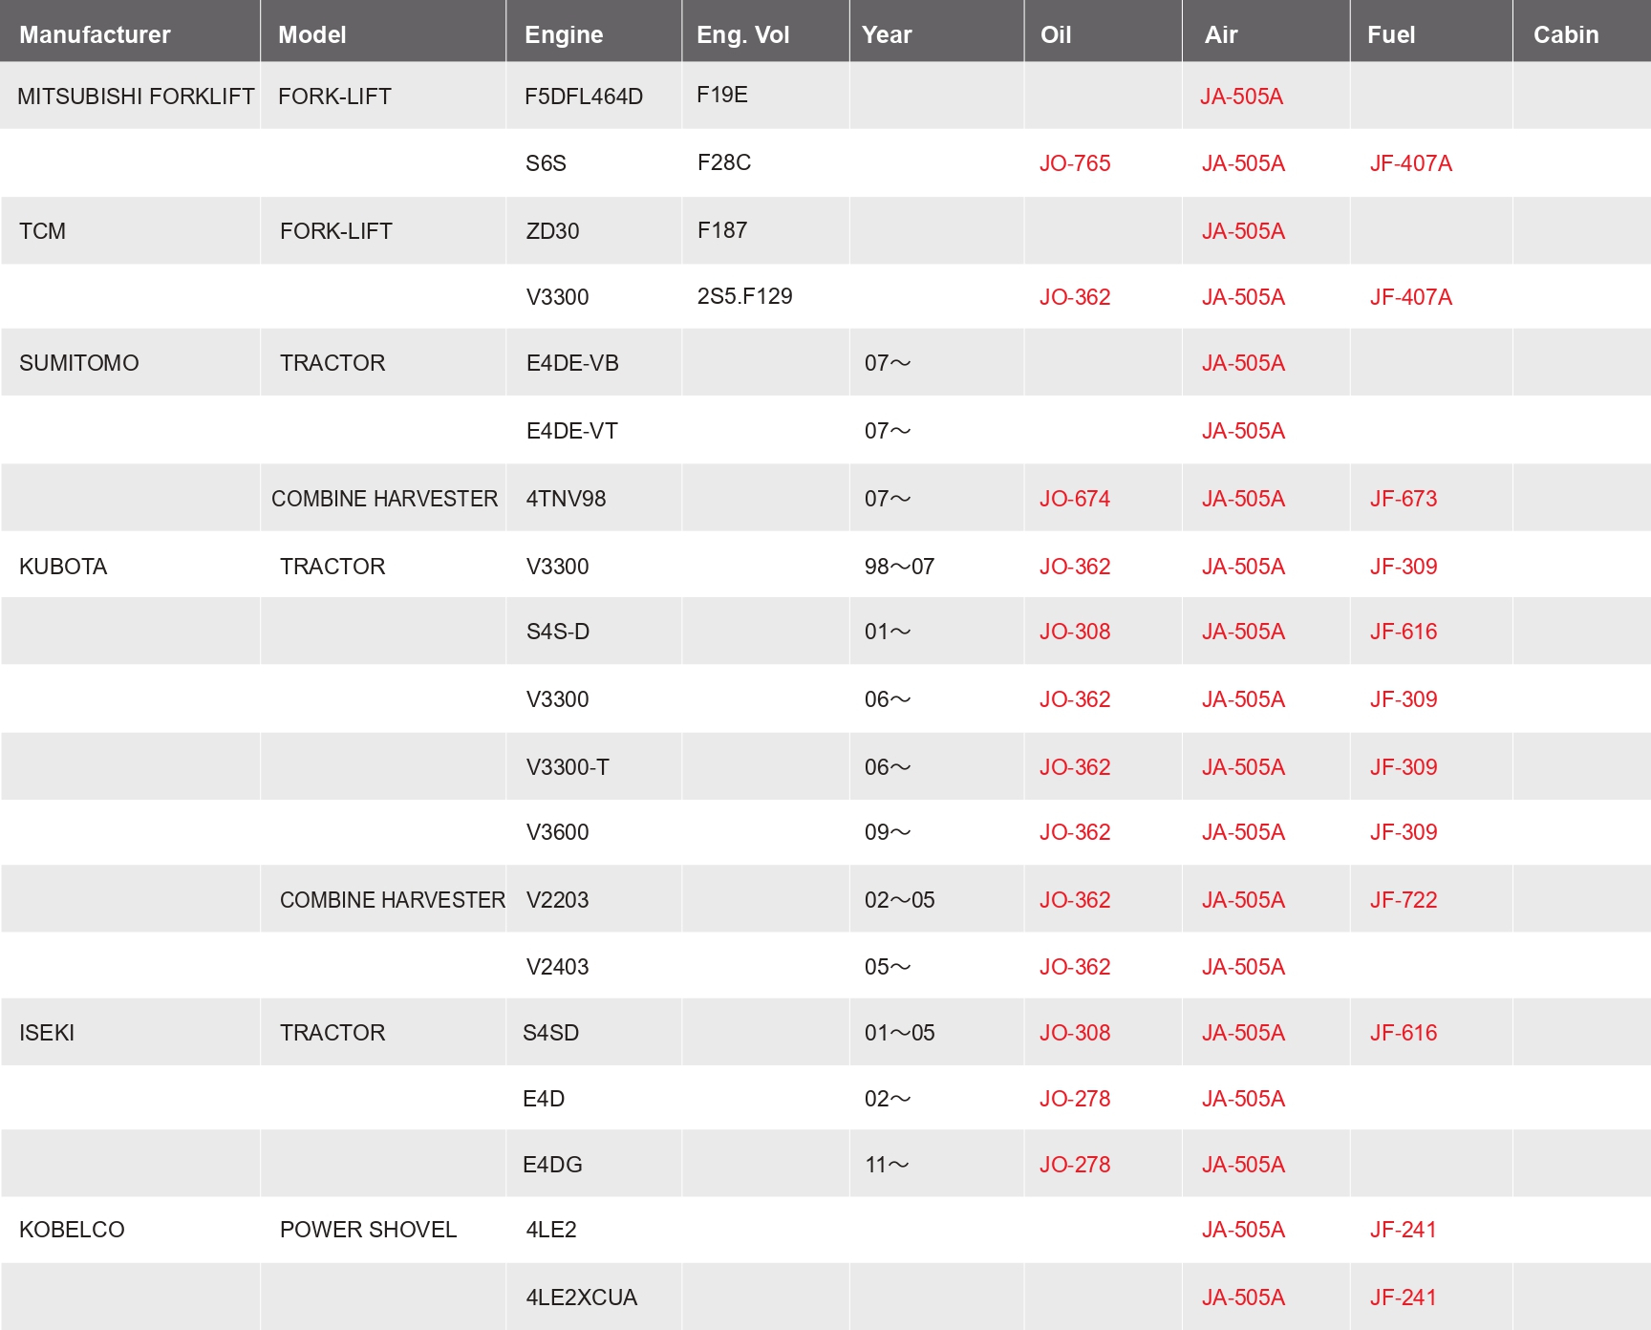Click the 4TNV98 engine cell
1651x1330 pixels.
tap(566, 499)
